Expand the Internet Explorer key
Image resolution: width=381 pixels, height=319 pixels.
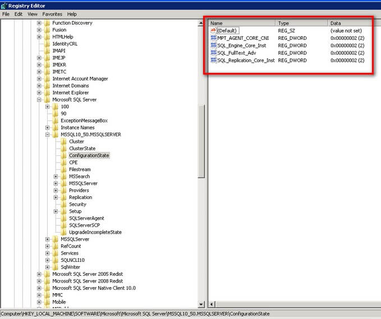coord(39,93)
